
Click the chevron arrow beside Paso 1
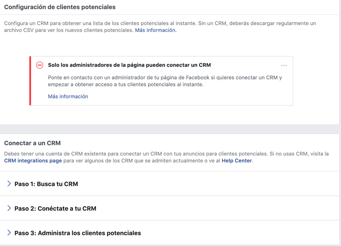pyautogui.click(x=9, y=184)
